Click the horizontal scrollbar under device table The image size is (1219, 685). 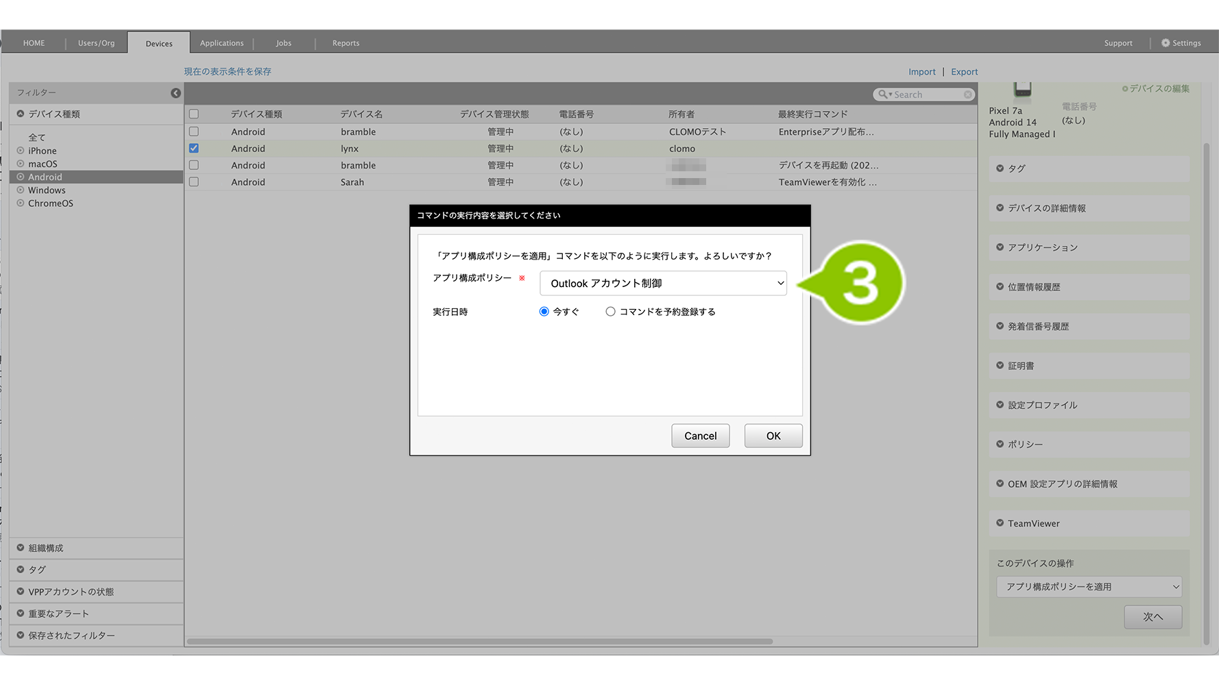(480, 642)
